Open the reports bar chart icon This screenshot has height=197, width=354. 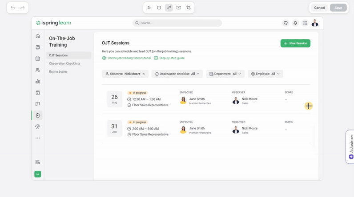click(x=38, y=82)
